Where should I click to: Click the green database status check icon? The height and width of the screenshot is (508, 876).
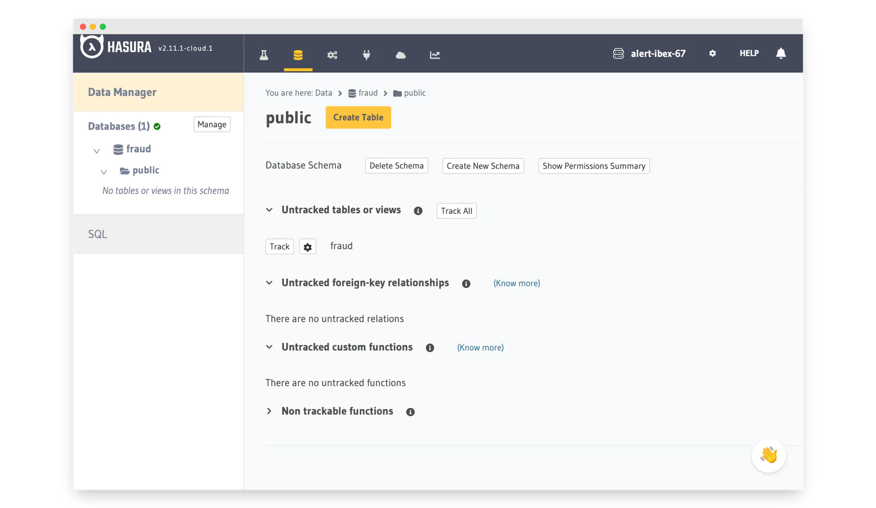coord(157,126)
